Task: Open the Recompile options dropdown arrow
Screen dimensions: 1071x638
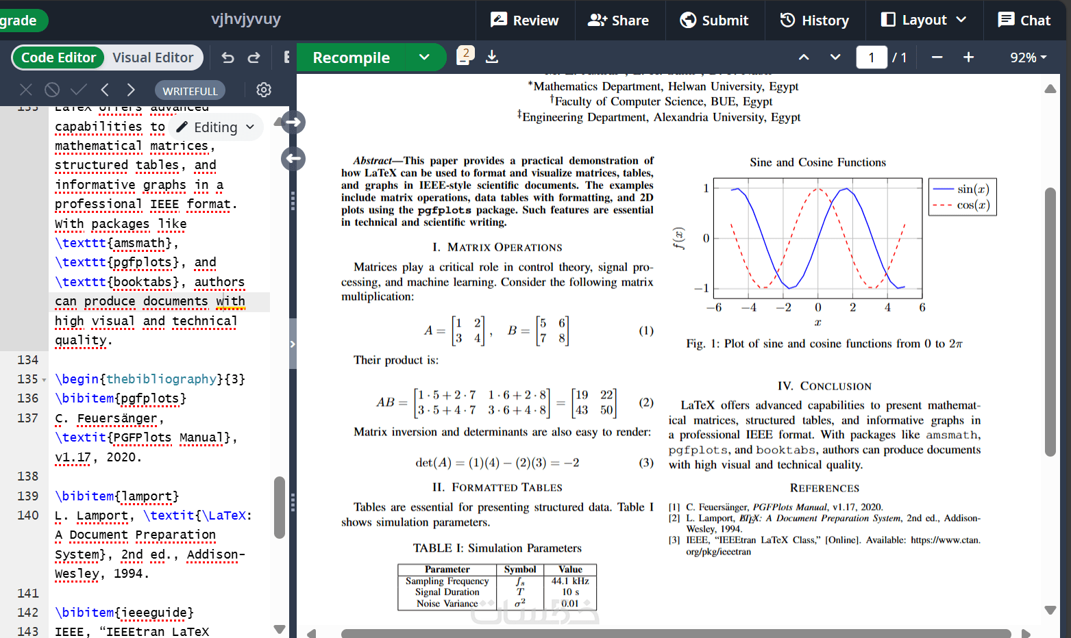Action: coord(425,58)
